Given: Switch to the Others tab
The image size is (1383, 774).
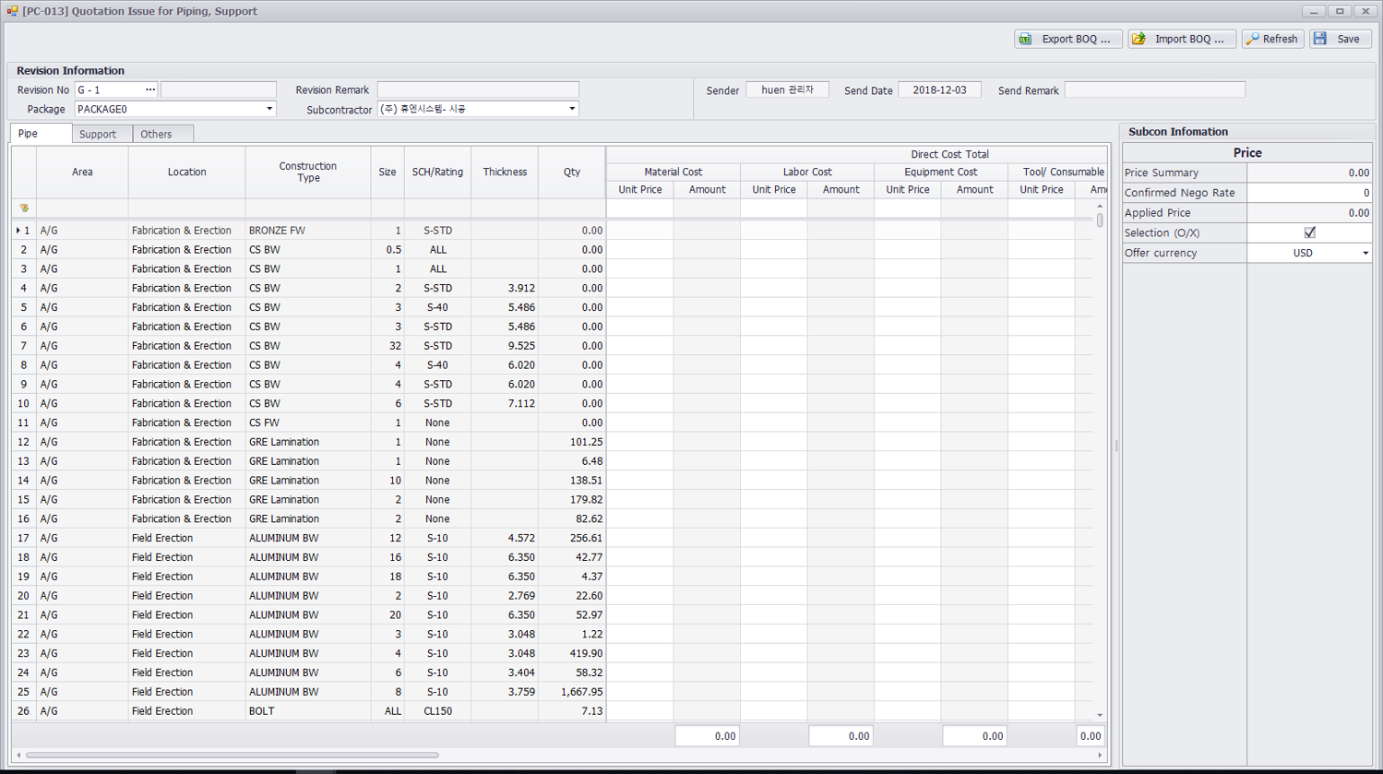Looking at the screenshot, I should coord(157,134).
